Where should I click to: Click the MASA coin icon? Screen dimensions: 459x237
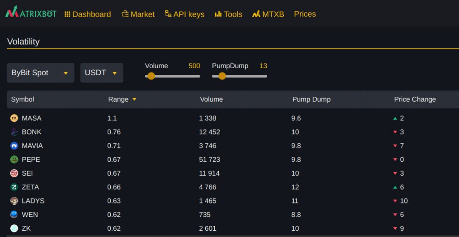pos(14,118)
